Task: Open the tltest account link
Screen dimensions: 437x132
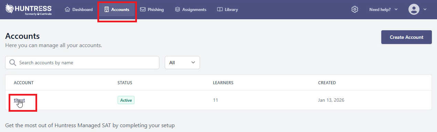Action: pyautogui.click(x=19, y=100)
